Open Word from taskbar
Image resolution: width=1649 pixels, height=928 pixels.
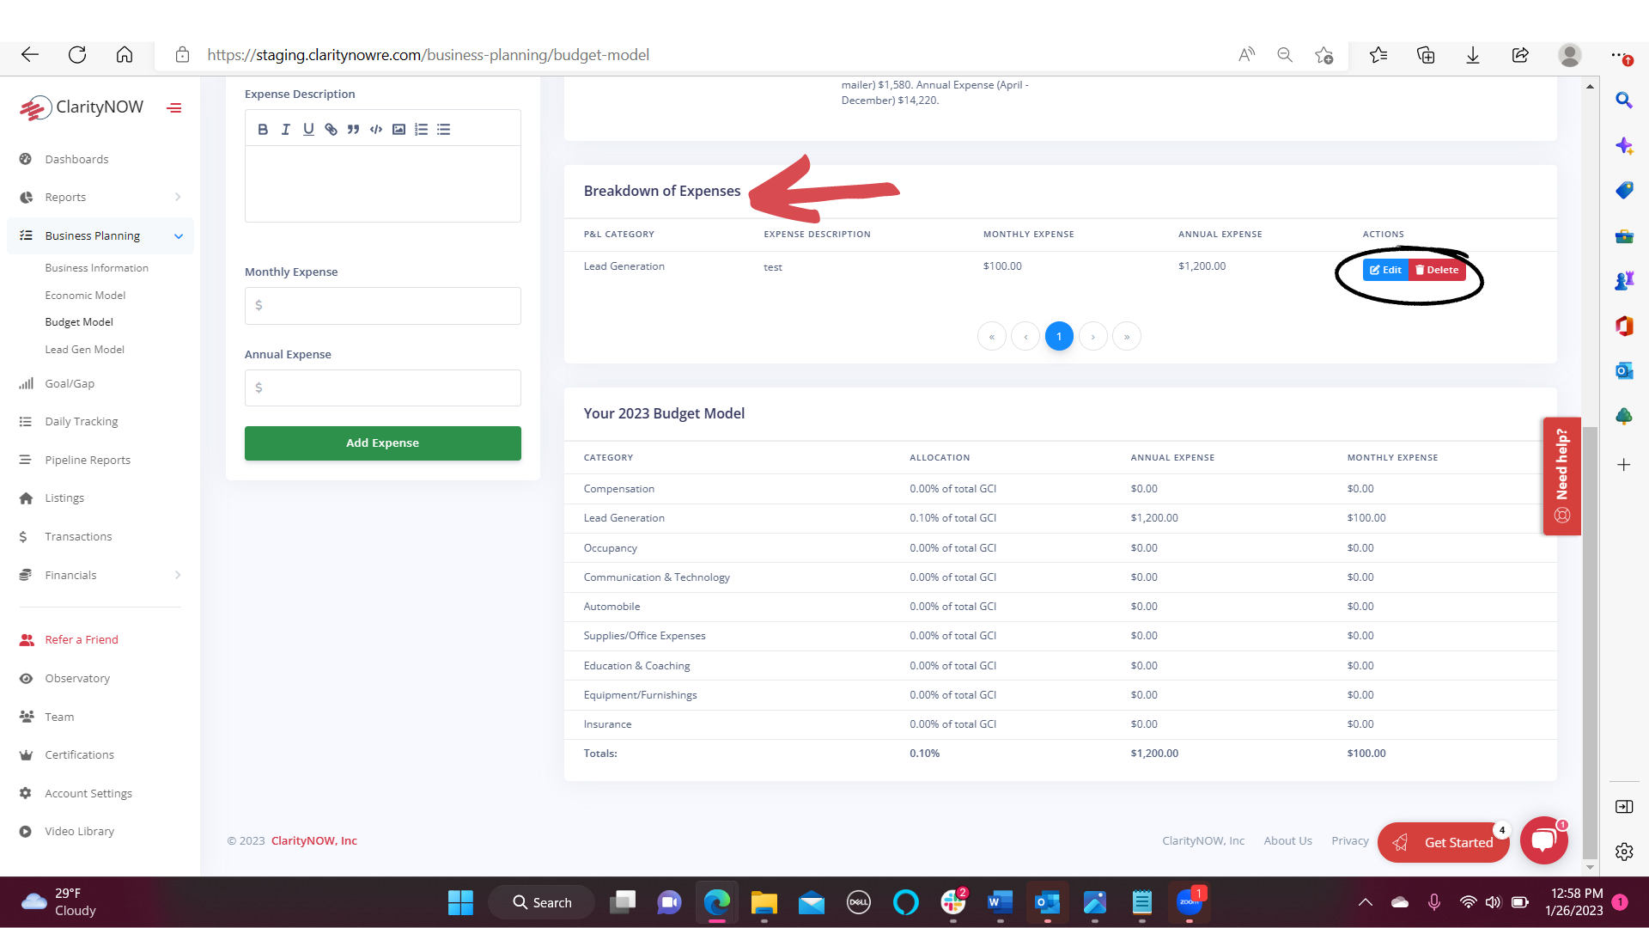pyautogui.click(x=1000, y=902)
